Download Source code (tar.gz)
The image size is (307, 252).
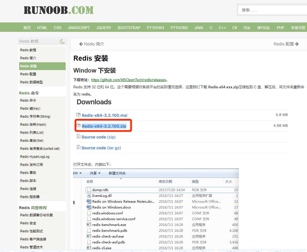point(101,148)
